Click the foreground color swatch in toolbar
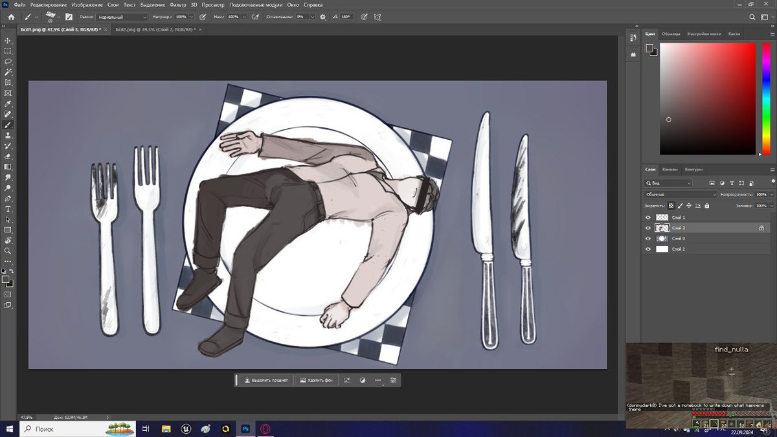Image resolution: width=777 pixels, height=437 pixels. click(5, 280)
